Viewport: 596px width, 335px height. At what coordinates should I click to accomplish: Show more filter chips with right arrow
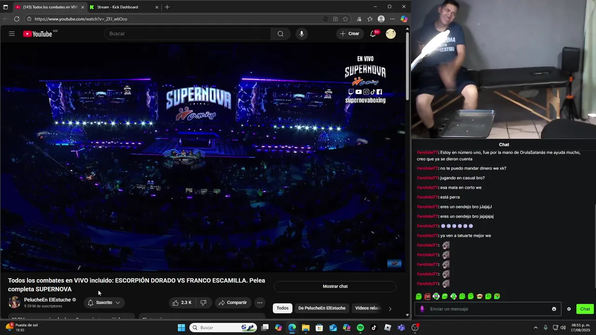point(390,308)
